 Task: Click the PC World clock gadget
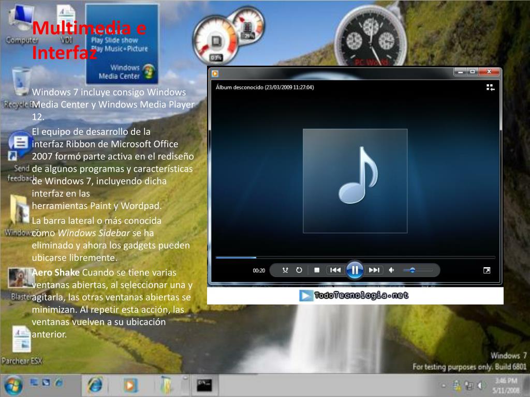coord(371,37)
